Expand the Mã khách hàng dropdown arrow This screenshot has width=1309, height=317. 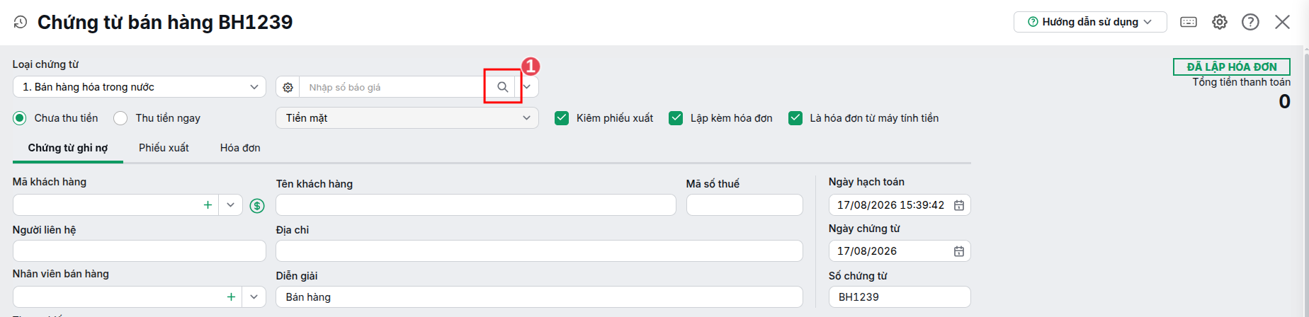(x=230, y=205)
